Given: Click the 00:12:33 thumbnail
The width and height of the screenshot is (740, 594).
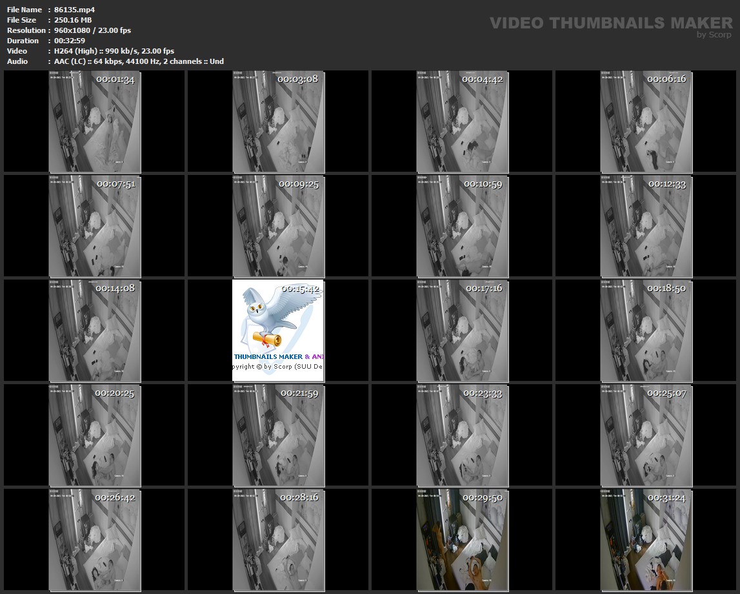Looking at the screenshot, I should (646, 227).
